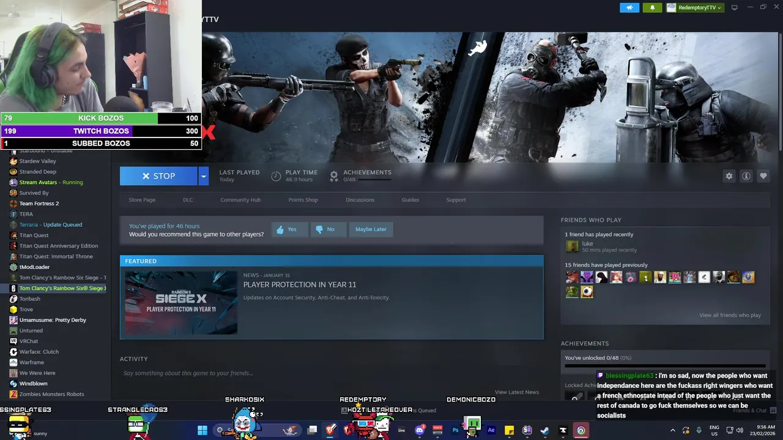Select Stardew Valley in library list
The image size is (783, 440).
(x=37, y=161)
